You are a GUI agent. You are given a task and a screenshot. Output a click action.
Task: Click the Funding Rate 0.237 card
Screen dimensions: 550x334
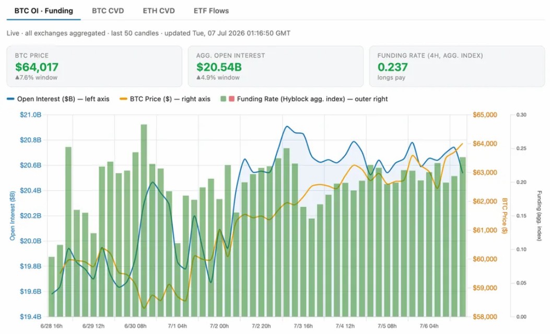point(457,66)
